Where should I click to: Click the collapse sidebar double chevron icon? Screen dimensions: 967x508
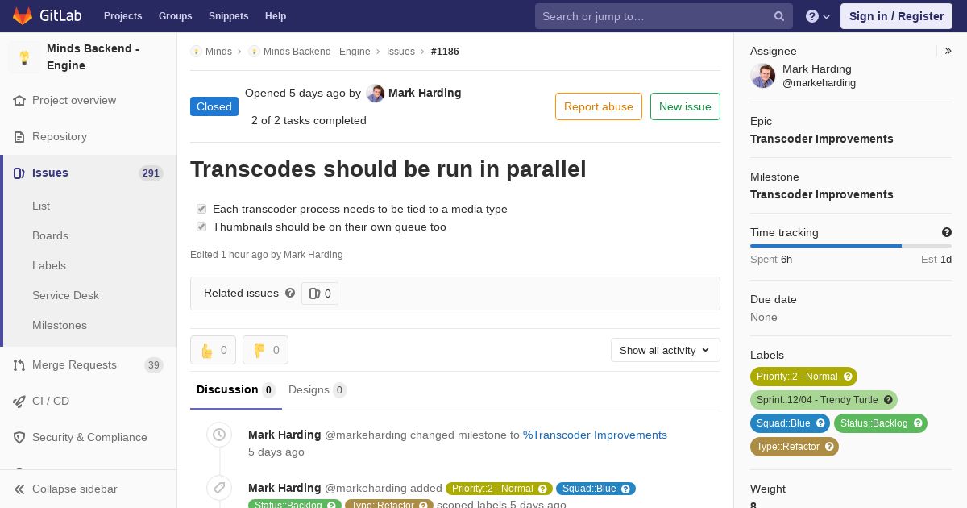[x=19, y=489]
